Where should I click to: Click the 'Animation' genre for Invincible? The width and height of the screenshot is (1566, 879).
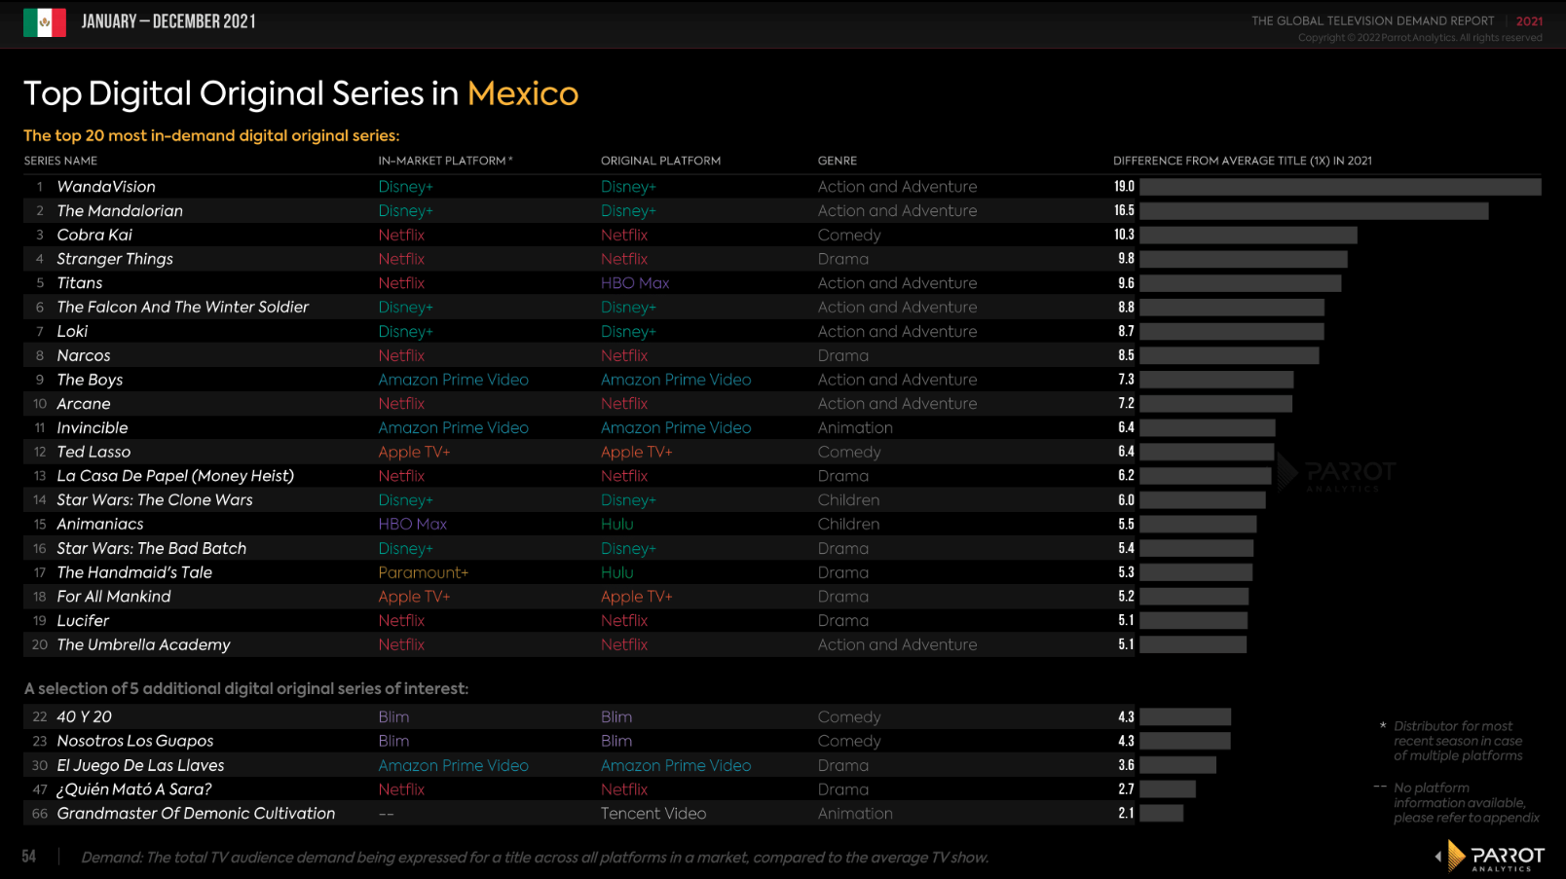pyautogui.click(x=855, y=428)
